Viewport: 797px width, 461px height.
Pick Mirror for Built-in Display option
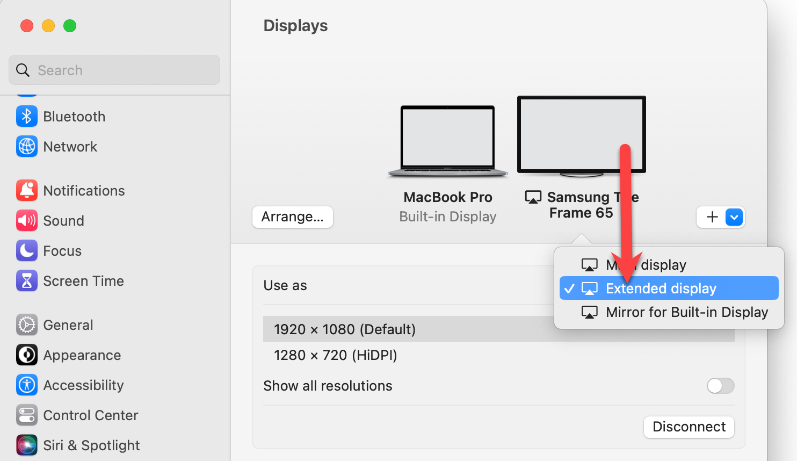coord(686,312)
